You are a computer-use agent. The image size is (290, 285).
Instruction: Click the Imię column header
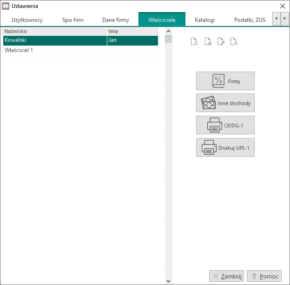coord(132,31)
